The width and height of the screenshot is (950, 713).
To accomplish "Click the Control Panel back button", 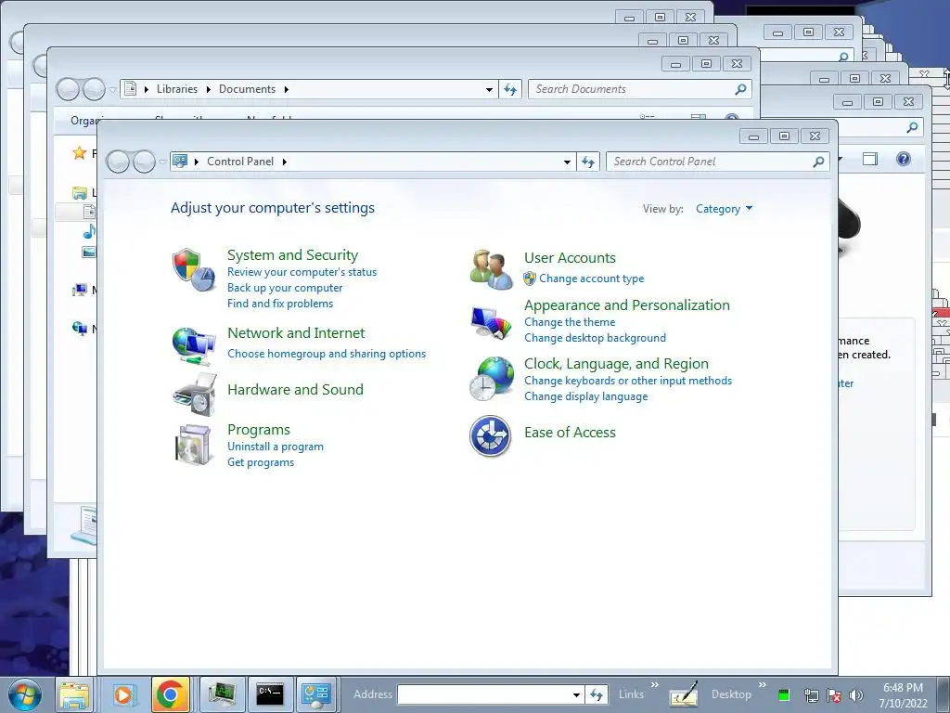I will [x=118, y=162].
